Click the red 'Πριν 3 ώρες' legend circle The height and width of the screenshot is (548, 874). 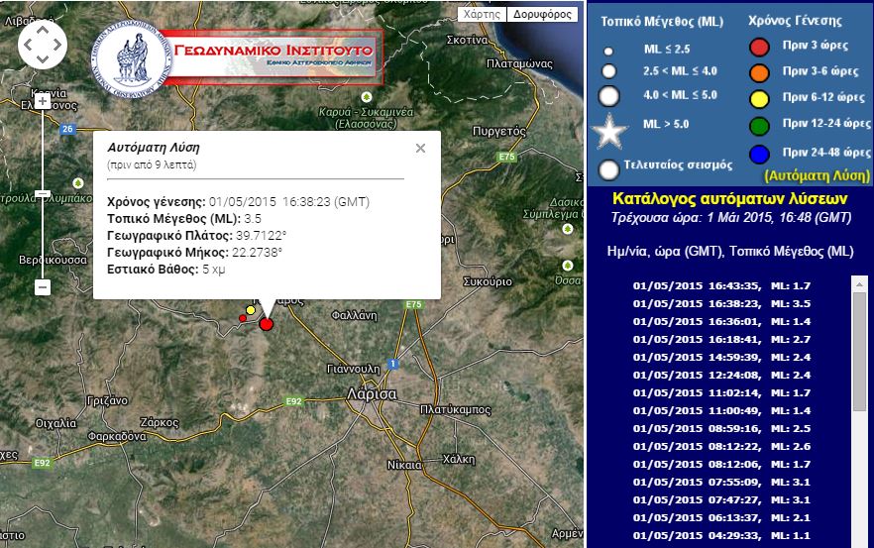point(759,46)
